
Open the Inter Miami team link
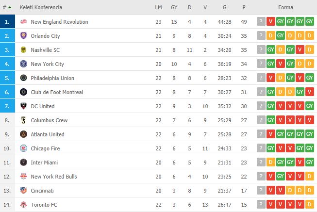point(44,163)
